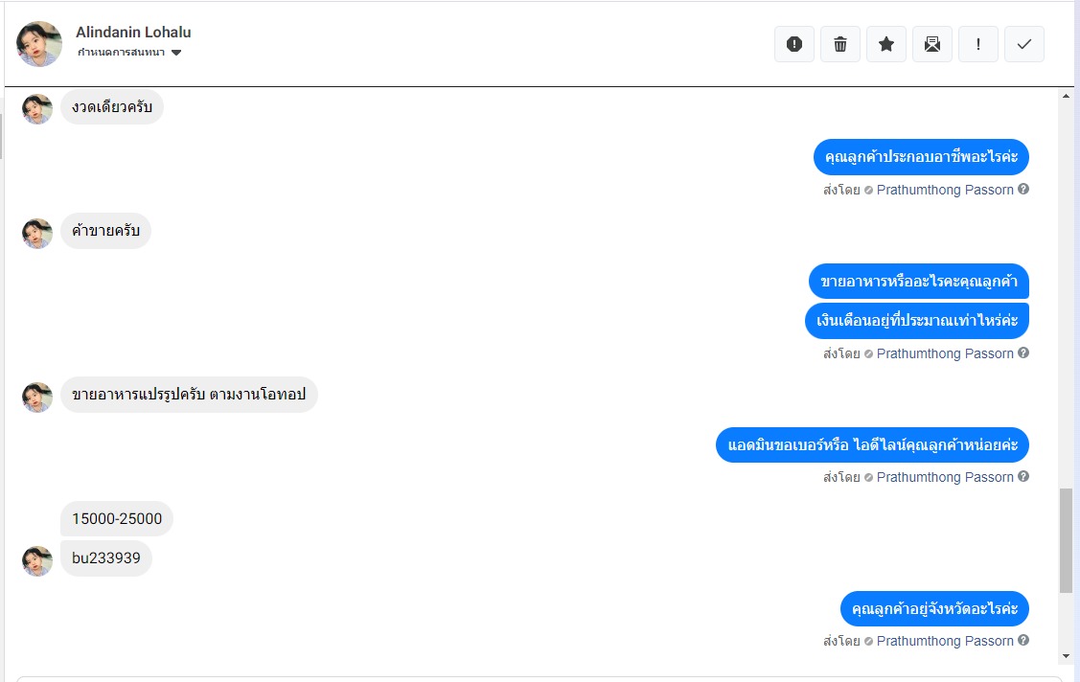Open Prathumthong Passorn link under คุณลูกค้าอยู่จังหวัดอะไรค่ะ
Viewport: 1080px width, 682px height.
(945, 641)
